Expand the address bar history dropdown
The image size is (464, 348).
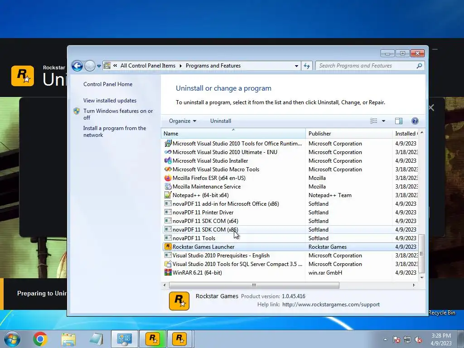[296, 66]
